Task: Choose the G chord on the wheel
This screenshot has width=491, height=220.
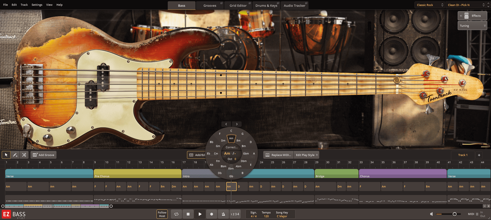Action: (x=242, y=134)
